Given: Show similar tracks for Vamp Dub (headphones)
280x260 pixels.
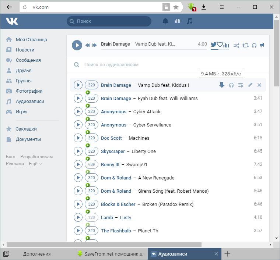Looking at the screenshot, I should [x=231, y=85].
